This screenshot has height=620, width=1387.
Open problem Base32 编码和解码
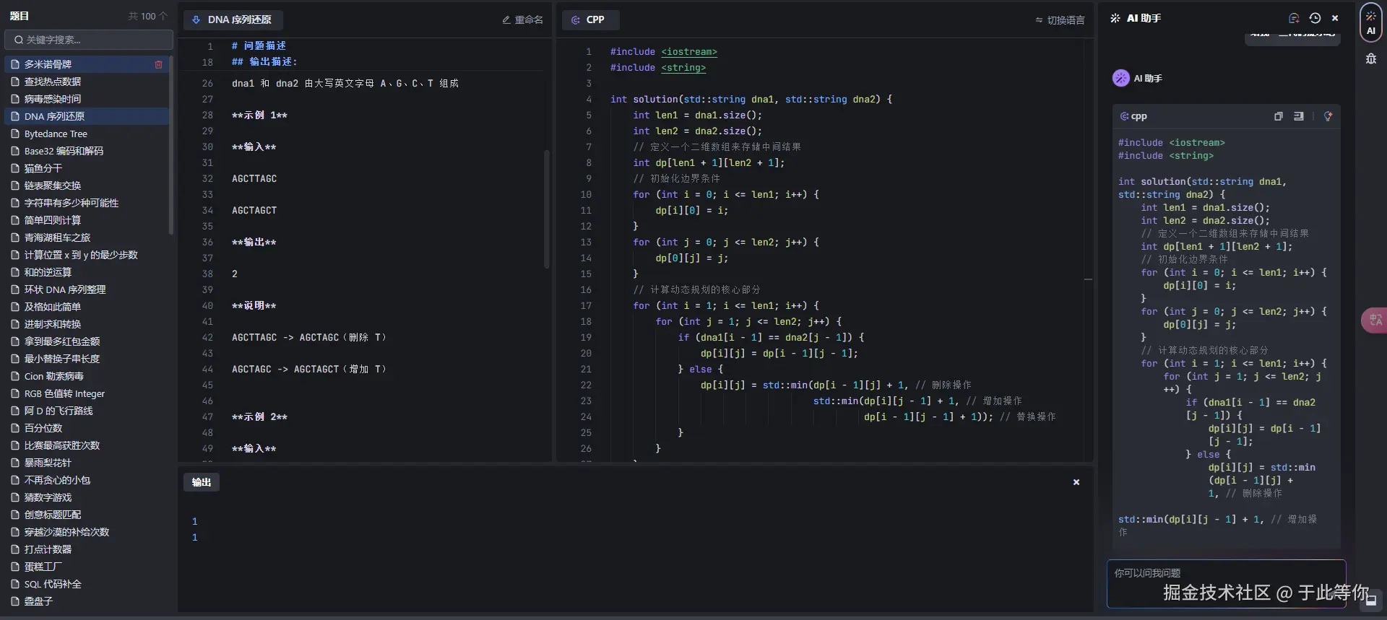87,151
